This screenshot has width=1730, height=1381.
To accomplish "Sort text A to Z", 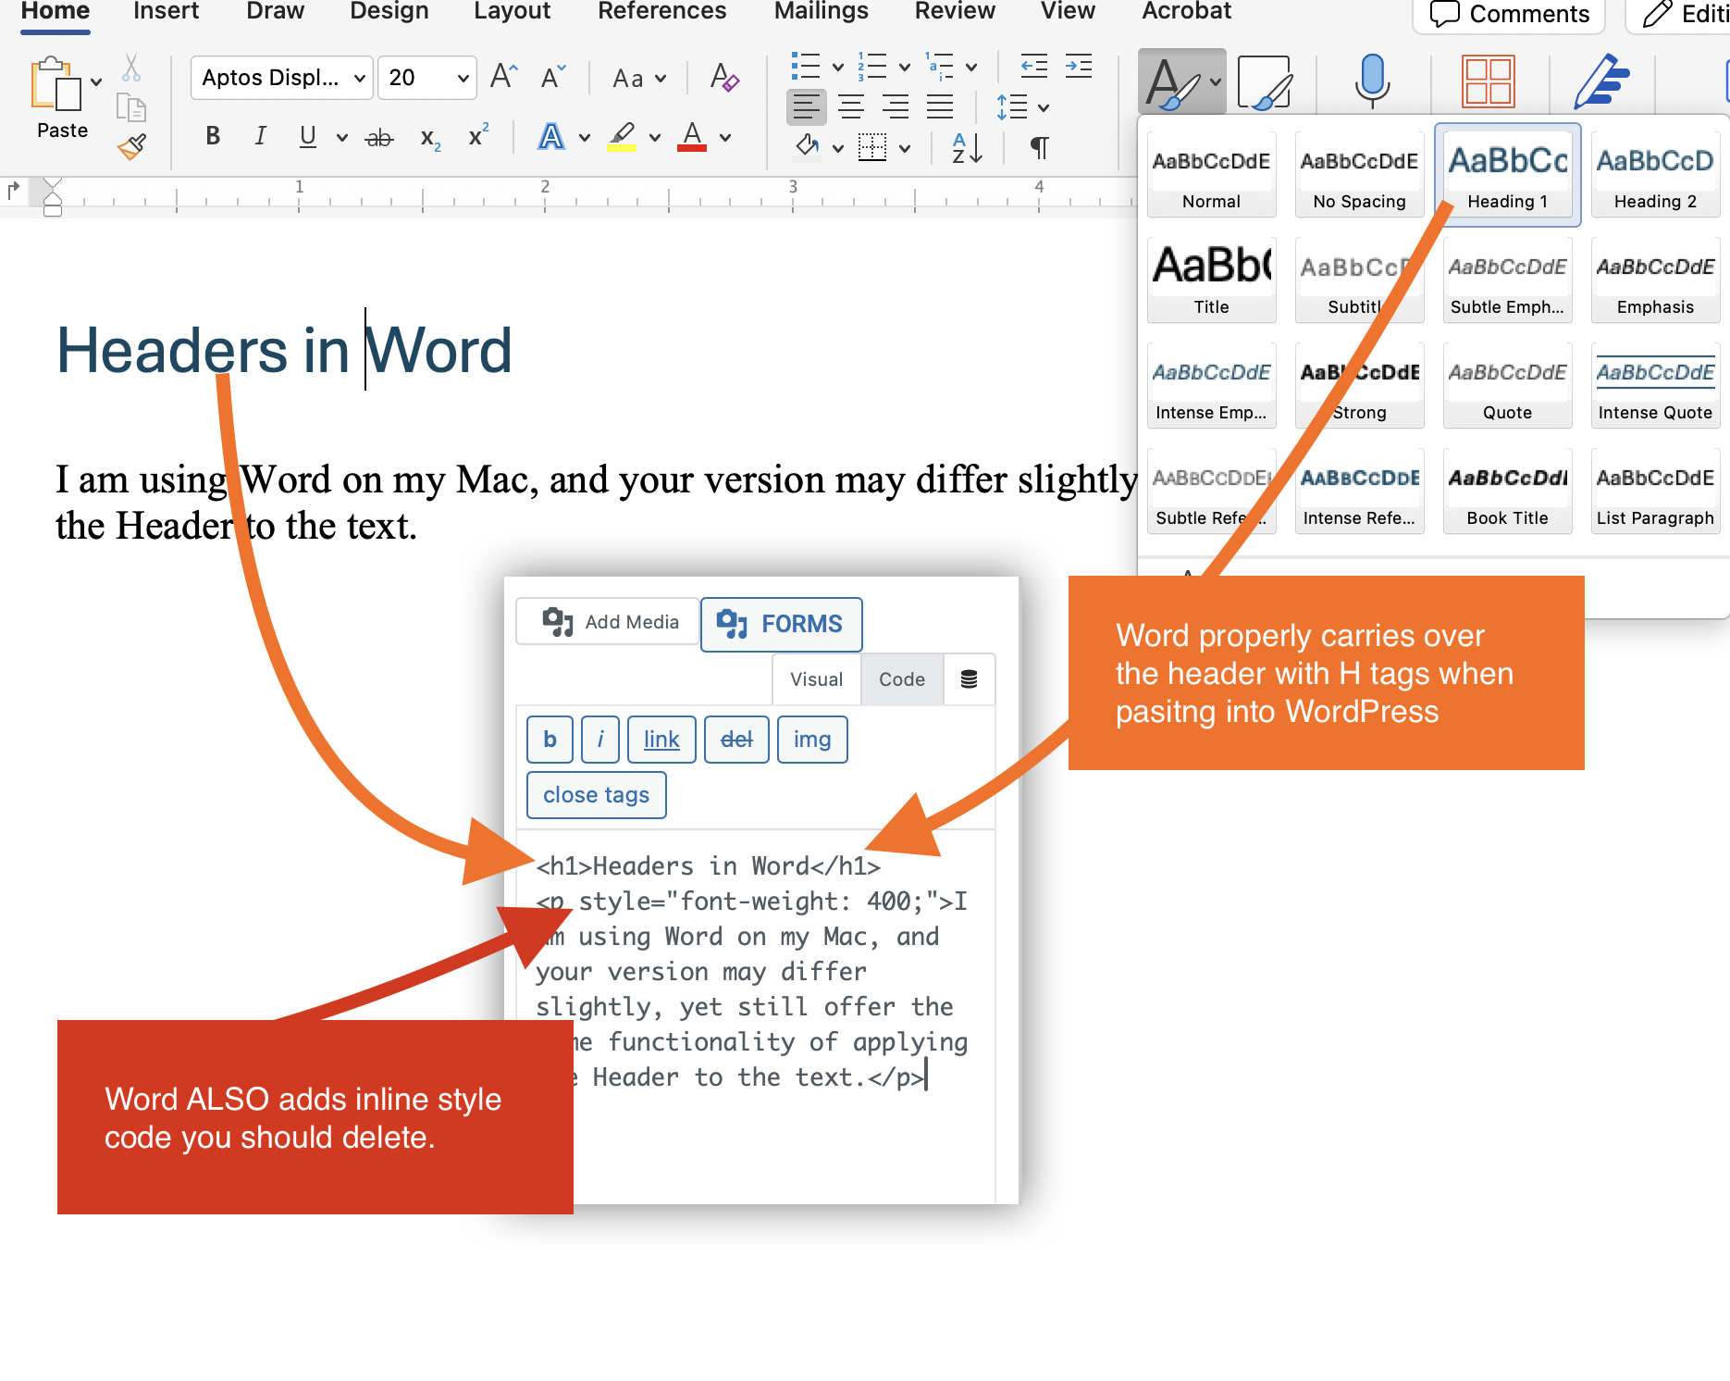I will pos(967,147).
